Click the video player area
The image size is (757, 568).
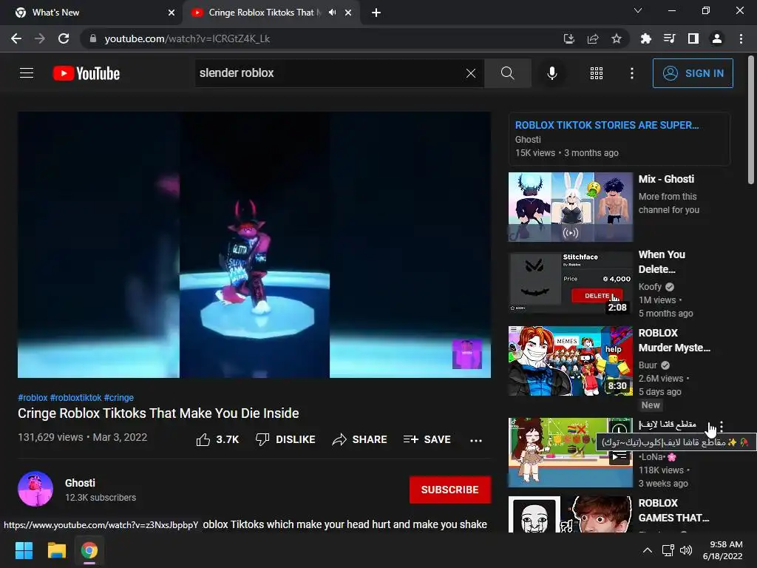254,245
